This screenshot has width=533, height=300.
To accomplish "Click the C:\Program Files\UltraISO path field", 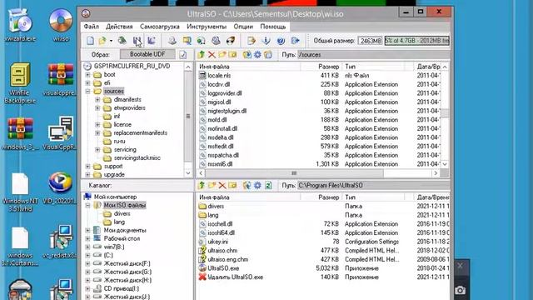I will (x=373, y=185).
